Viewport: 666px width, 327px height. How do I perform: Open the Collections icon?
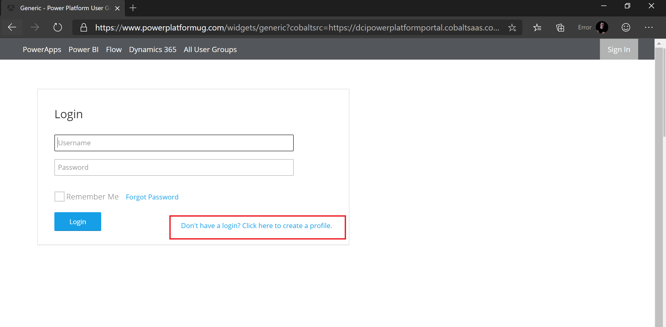point(560,28)
